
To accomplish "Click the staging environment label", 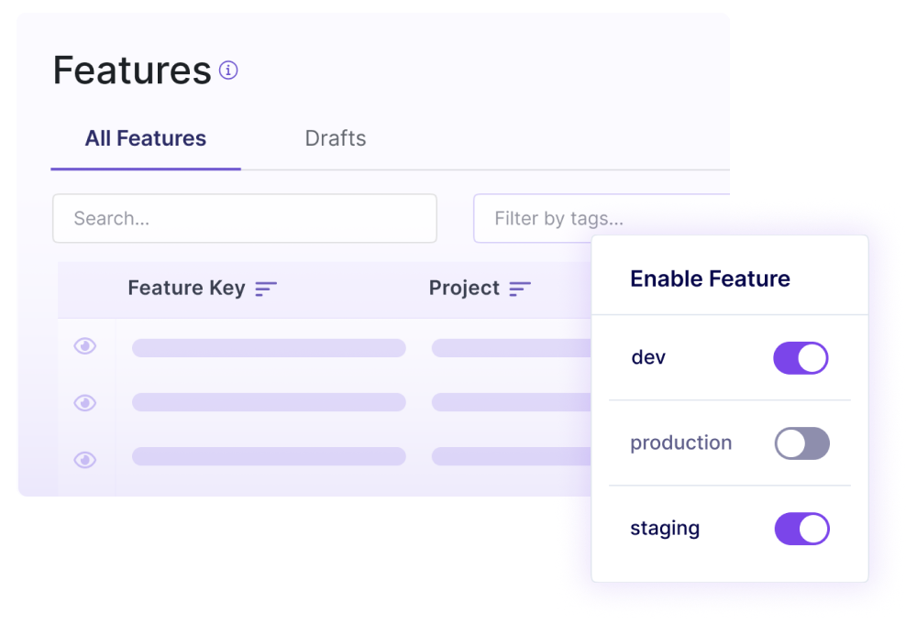I will click(664, 529).
